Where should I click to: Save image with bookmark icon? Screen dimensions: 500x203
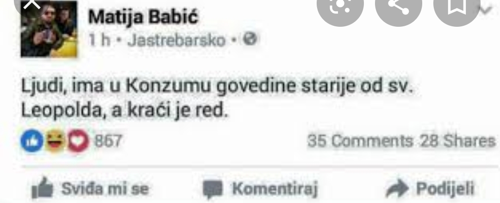pos(456,6)
